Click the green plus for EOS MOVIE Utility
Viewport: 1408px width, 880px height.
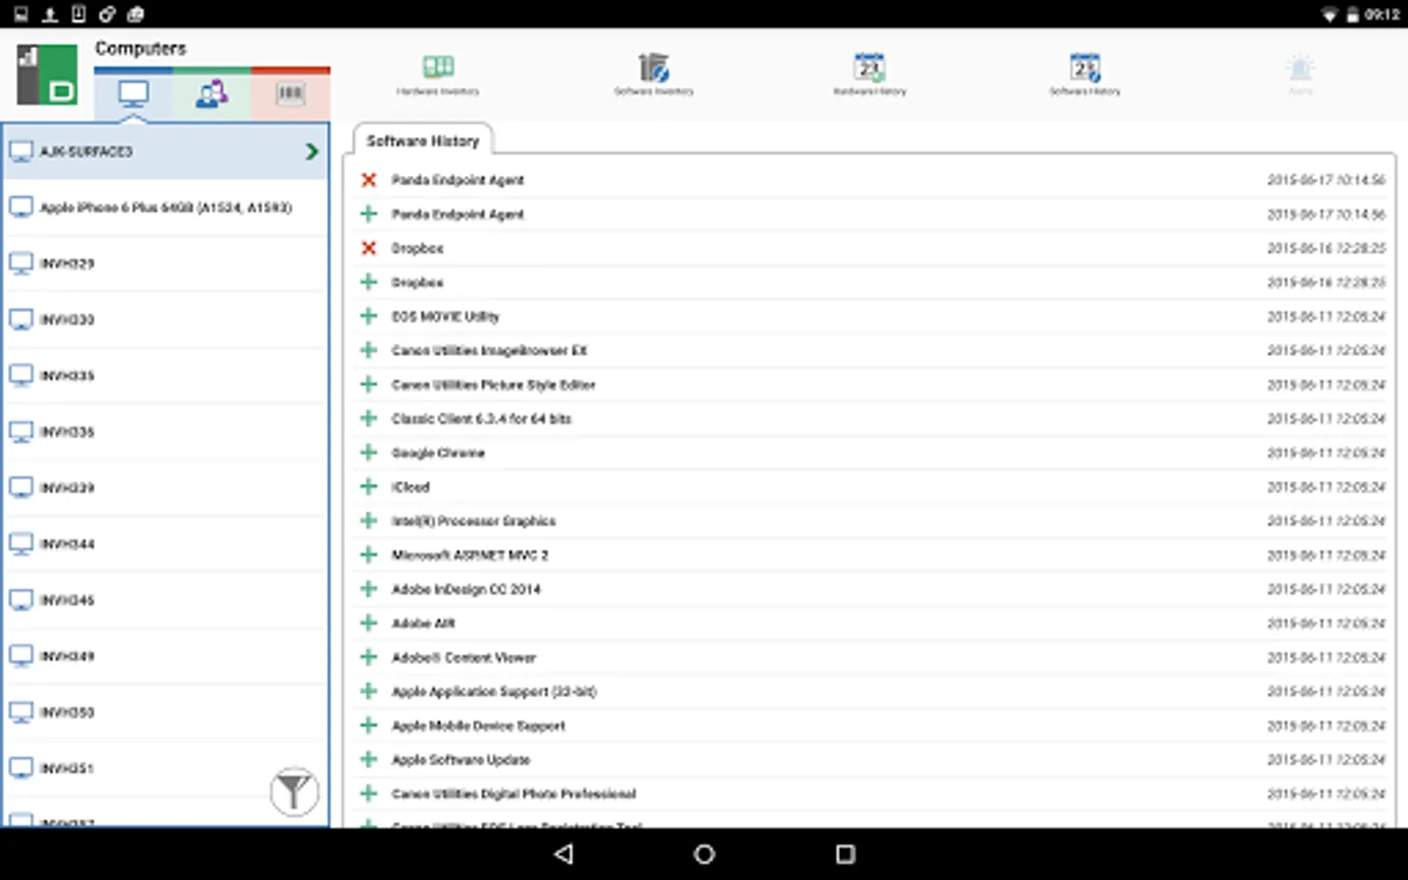[369, 316]
